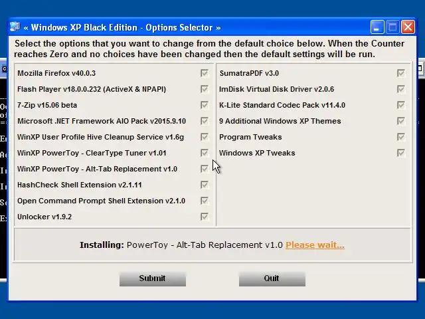Viewport: 425px width, 319px height.
Task: Click the '7-Zip v15.06 beta' label
Action: (47, 105)
